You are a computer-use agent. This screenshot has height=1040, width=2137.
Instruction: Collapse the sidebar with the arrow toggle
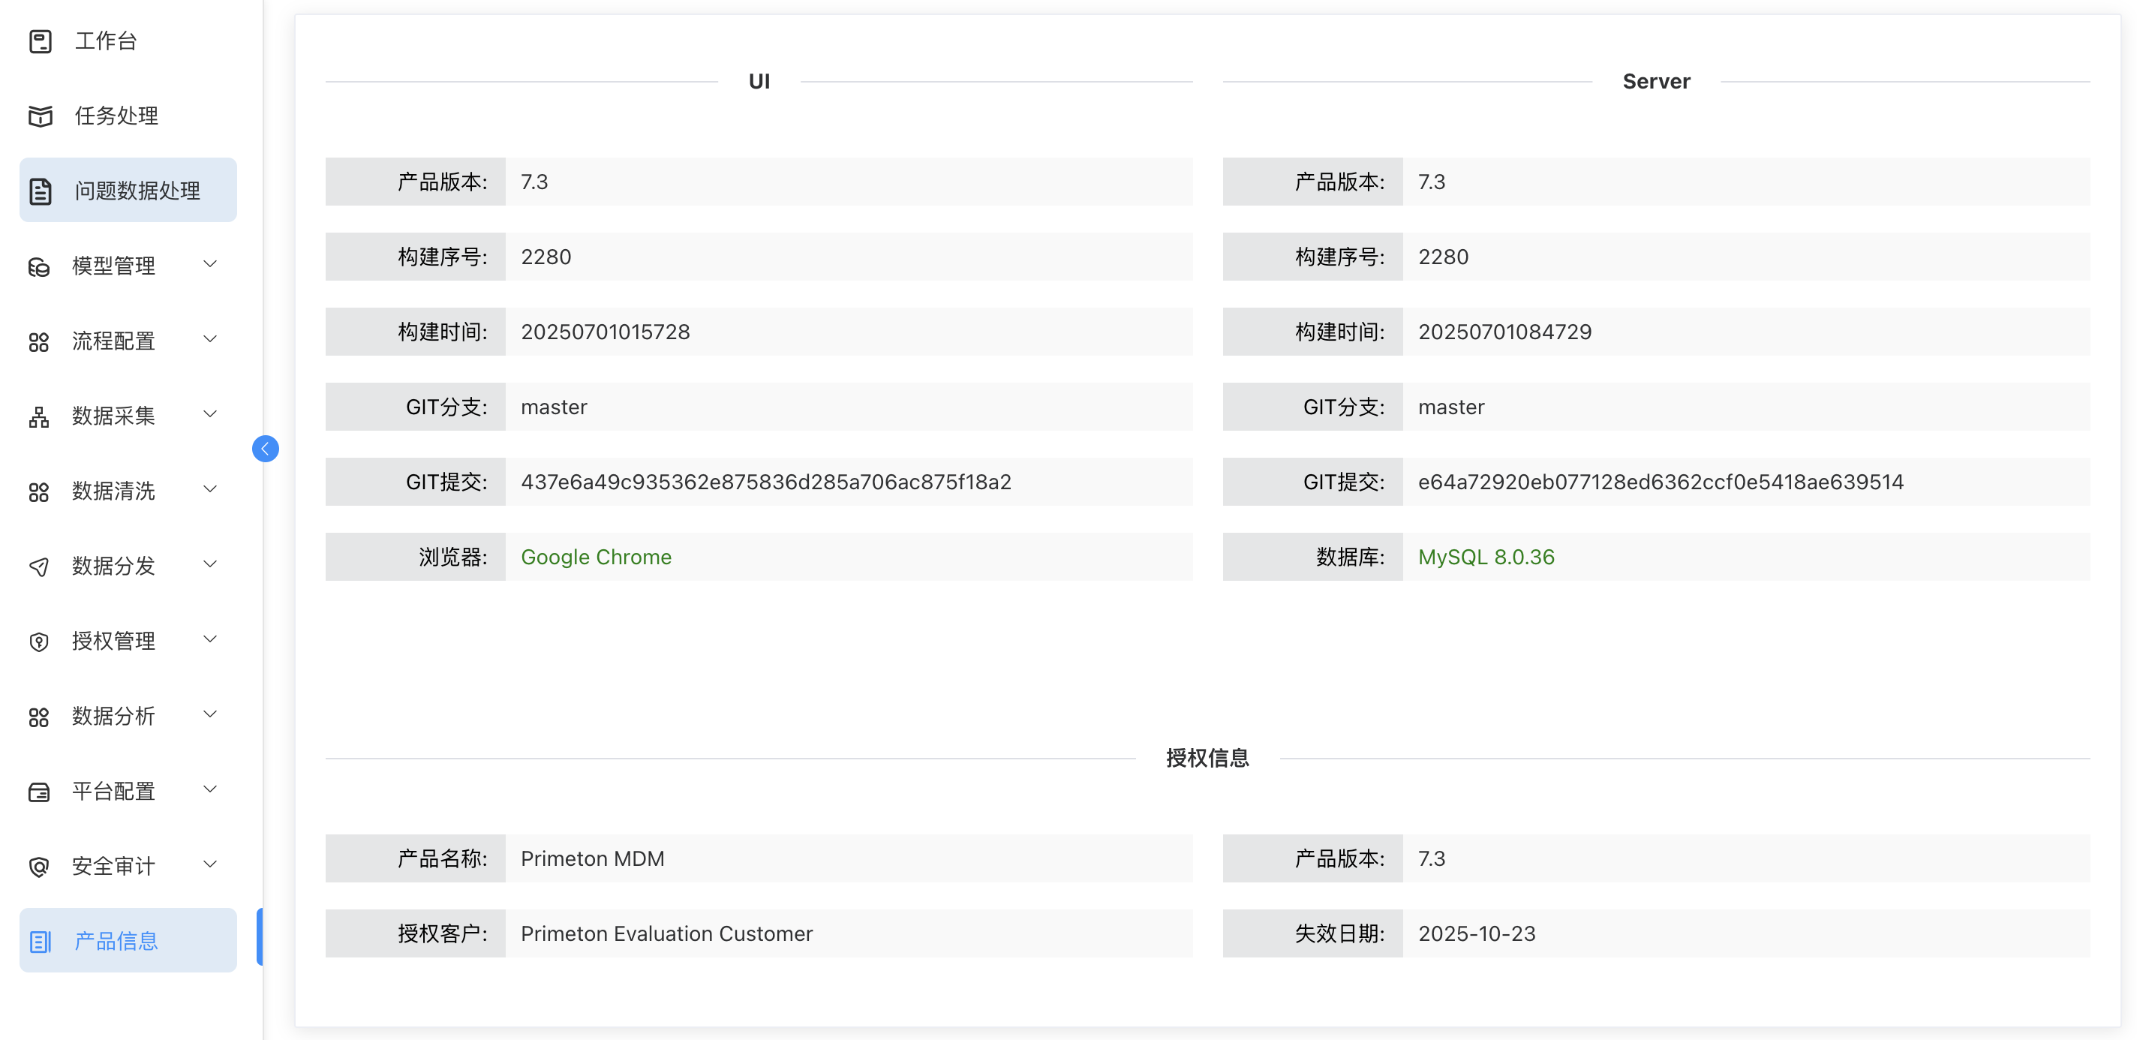pos(264,448)
